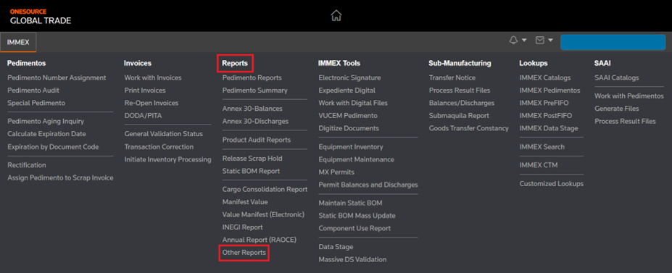Open Pedimento Reports

[252, 78]
